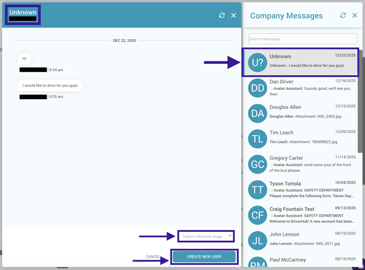365x270 pixels.
Task: Click Dan Driver's DD avatar
Action: [257, 88]
